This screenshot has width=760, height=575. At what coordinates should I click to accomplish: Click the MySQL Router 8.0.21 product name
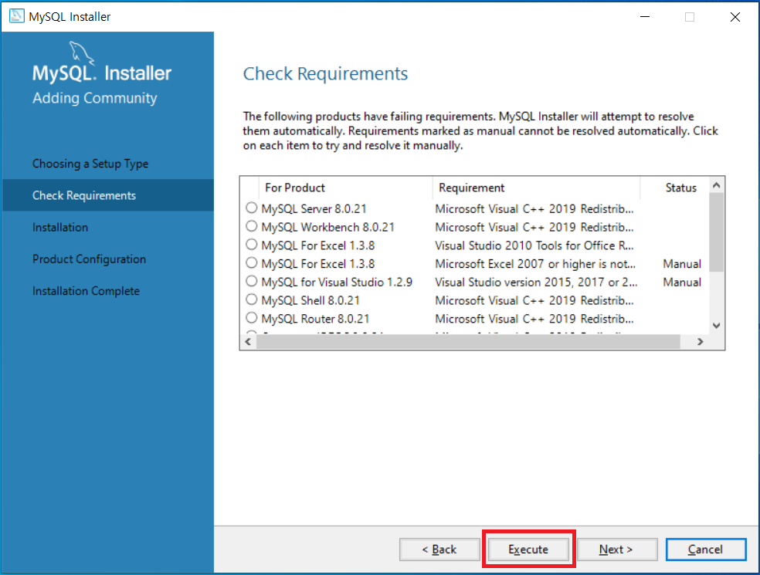tap(315, 319)
